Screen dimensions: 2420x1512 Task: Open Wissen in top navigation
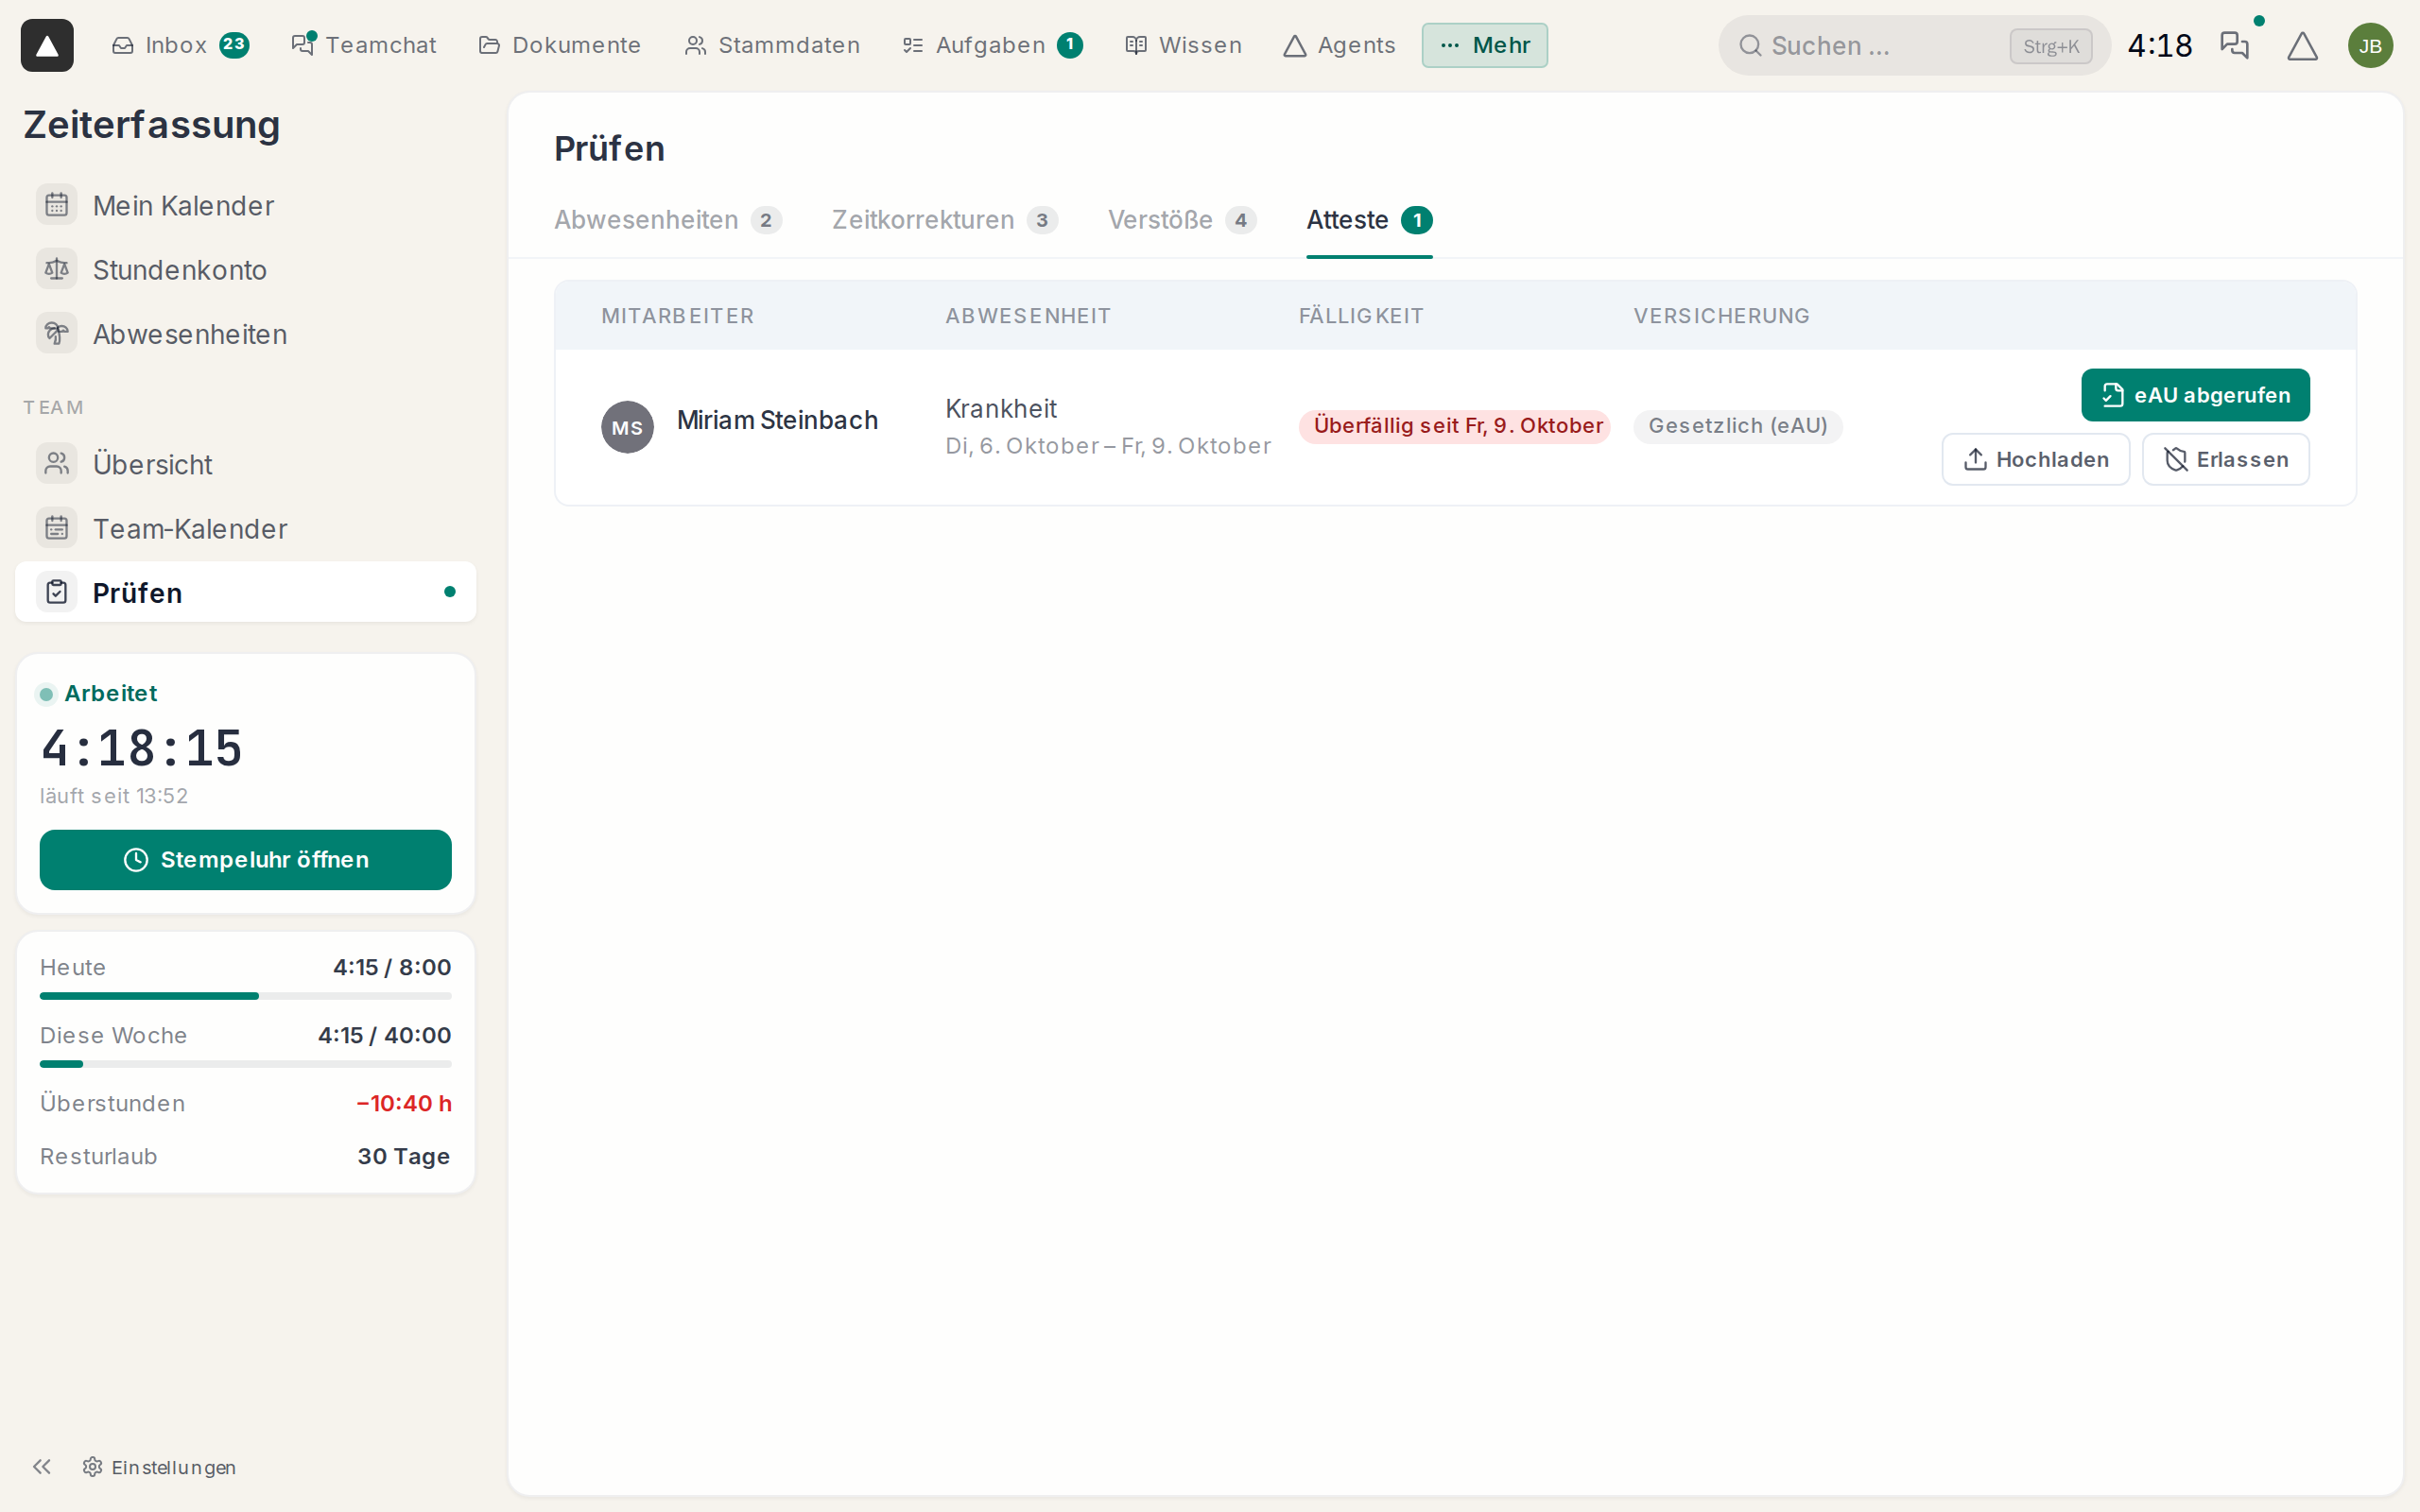coord(1184,45)
